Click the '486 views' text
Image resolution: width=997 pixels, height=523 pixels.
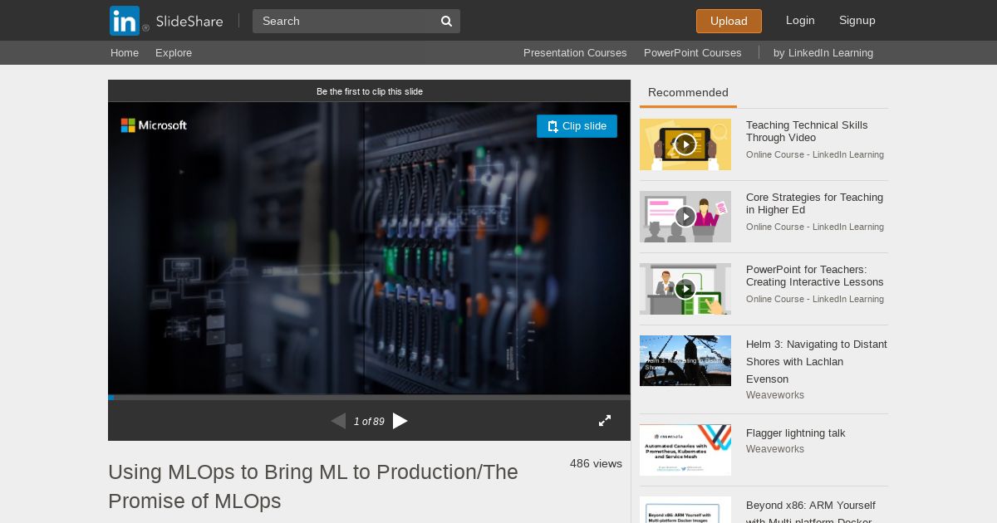click(x=596, y=464)
